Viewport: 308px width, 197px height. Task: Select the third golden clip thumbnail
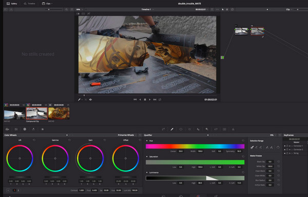point(59,113)
